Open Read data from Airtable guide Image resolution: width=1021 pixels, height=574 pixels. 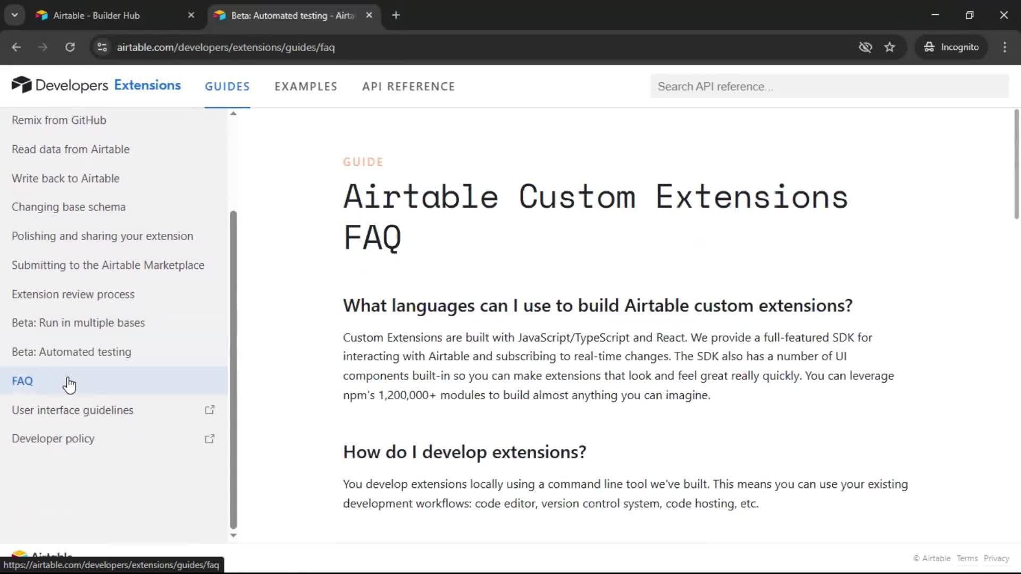point(71,149)
